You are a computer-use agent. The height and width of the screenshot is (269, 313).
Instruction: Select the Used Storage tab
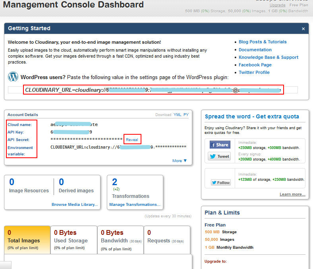coord(74,240)
